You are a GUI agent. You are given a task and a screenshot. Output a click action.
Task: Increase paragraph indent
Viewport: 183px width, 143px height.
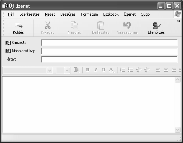pyautogui.click(x=147, y=70)
